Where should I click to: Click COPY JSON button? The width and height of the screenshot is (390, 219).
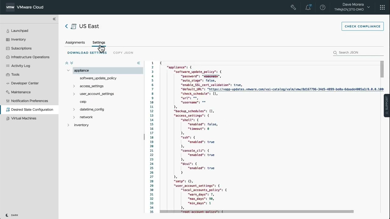pyautogui.click(x=123, y=53)
